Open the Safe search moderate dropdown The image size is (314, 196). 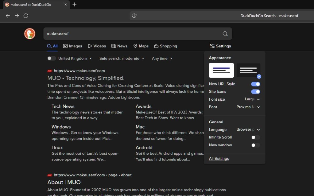122,58
